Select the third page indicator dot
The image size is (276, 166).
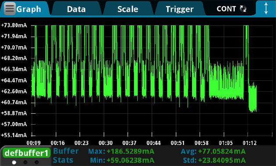click(36, 162)
